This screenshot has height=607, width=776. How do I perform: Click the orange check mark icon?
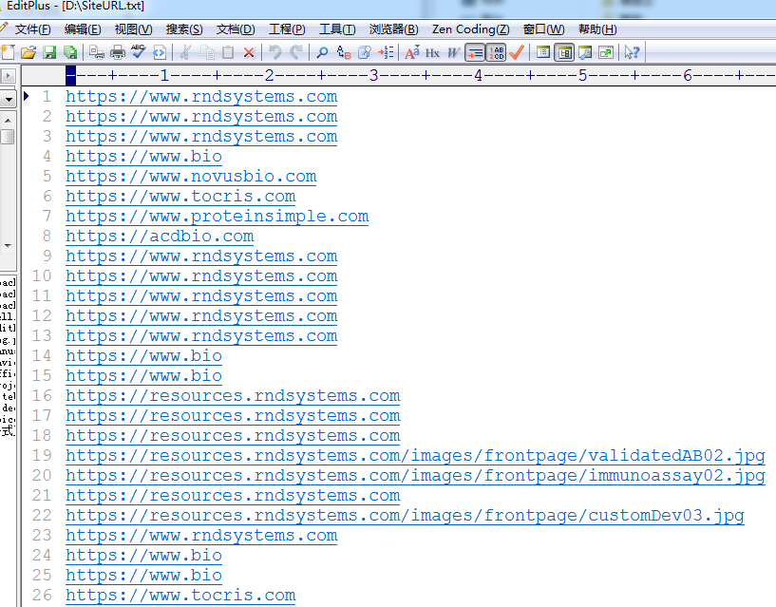(x=516, y=52)
